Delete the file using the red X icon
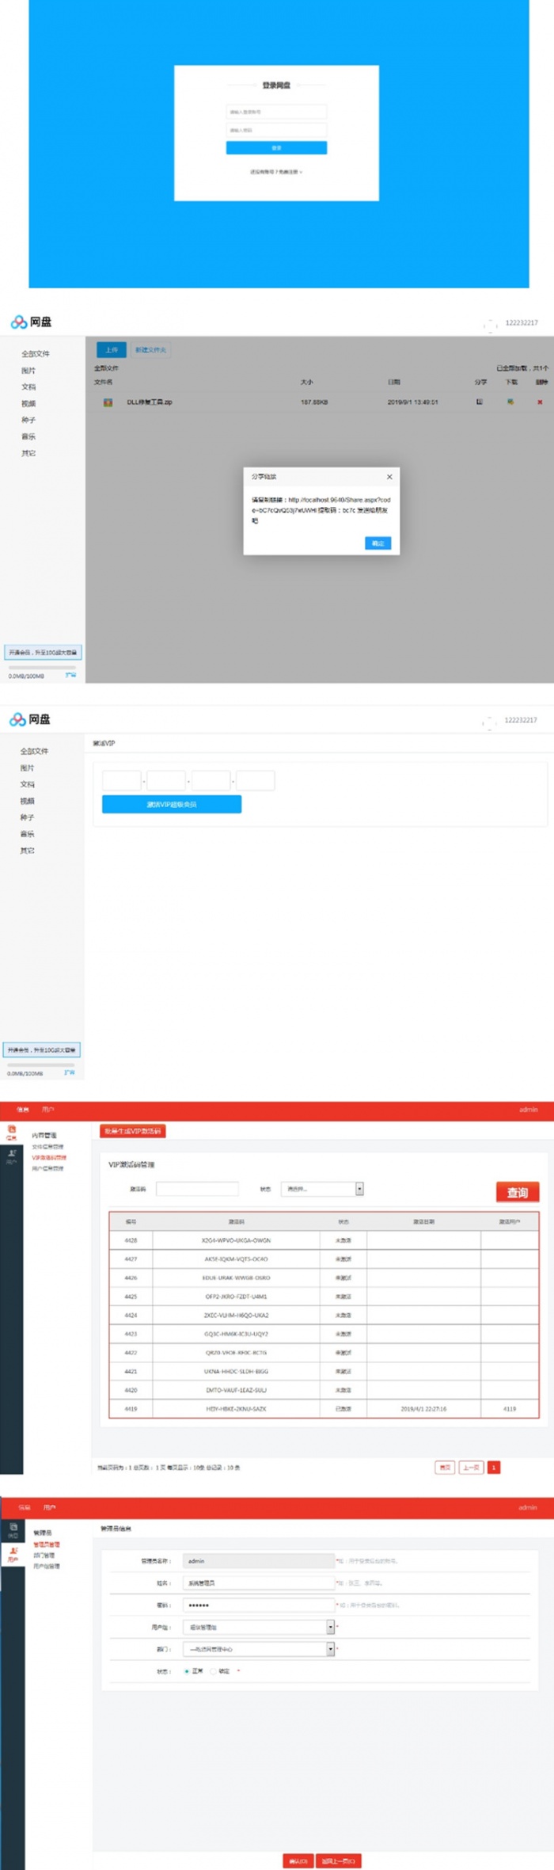This screenshot has width=554, height=1870. 540,402
